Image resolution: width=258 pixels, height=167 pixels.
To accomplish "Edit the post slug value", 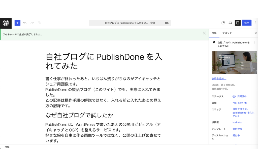I will point(243,113).
